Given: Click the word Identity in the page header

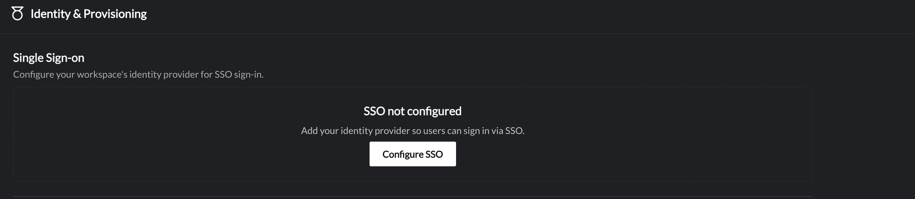Looking at the screenshot, I should click(x=51, y=14).
